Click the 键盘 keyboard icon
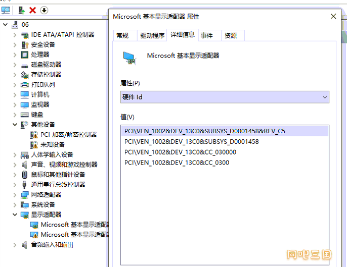 pyautogui.click(x=25, y=115)
